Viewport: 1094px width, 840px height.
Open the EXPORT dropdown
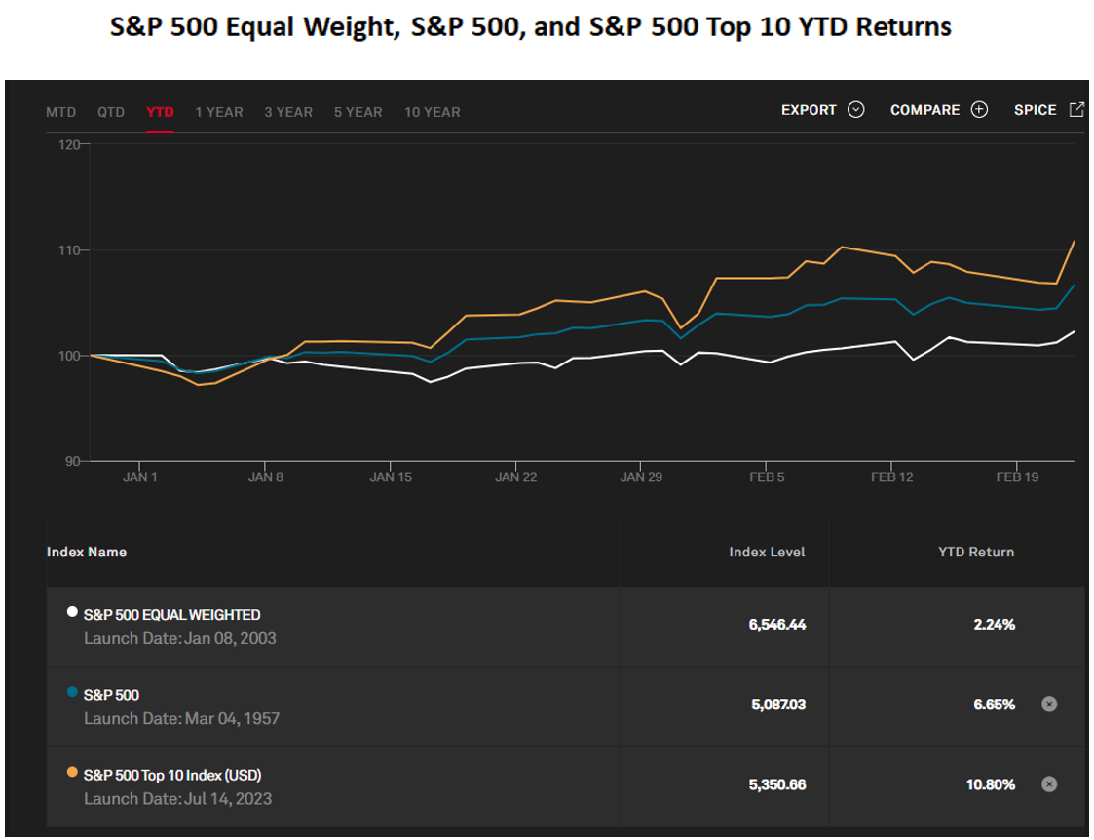click(809, 110)
